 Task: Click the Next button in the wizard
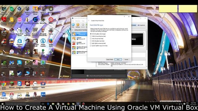pos(118,60)
